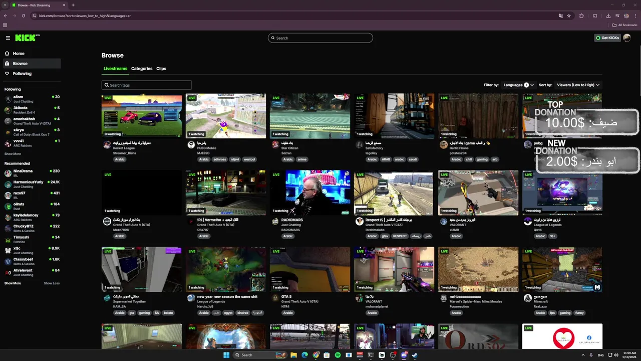Viewport: 641px width, 361px height.
Task: Open the RADIOMARS stream thumbnail
Action: [310, 193]
